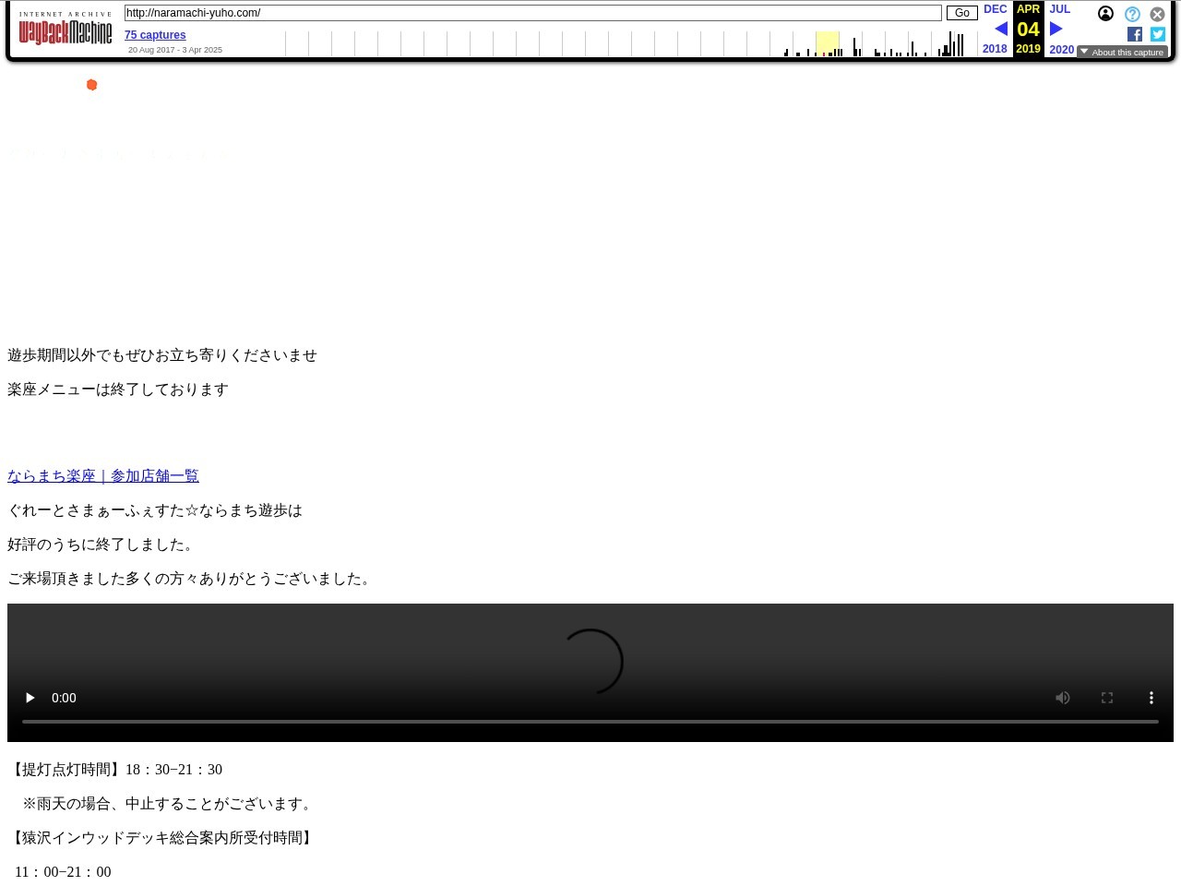Click the video progress bar
The image size is (1181, 886).
590,722
